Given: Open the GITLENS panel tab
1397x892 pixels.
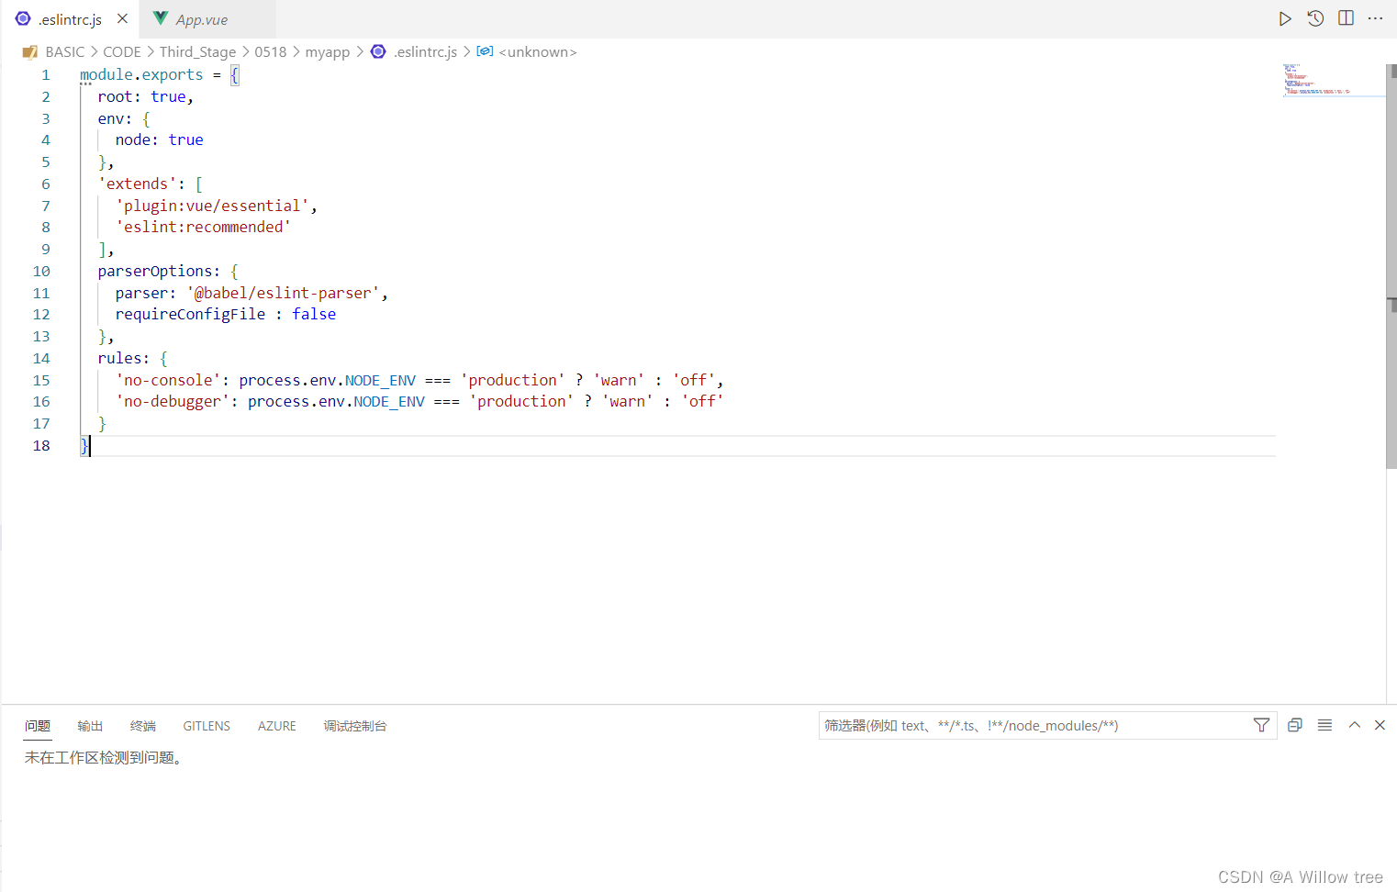Looking at the screenshot, I should 206,725.
